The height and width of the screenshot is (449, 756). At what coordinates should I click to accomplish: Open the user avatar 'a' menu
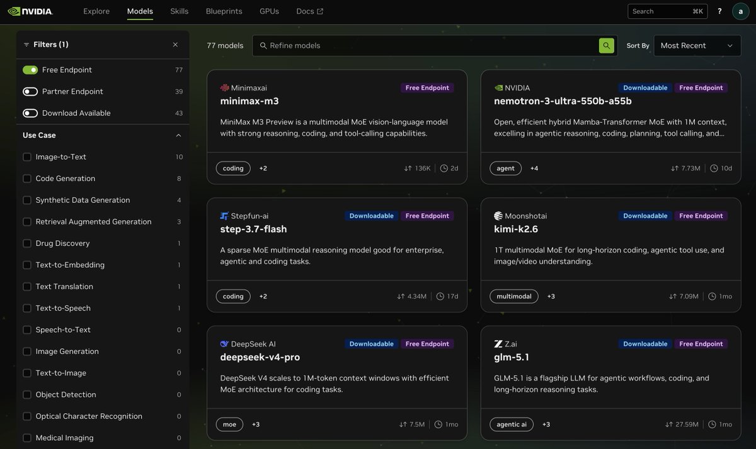pyautogui.click(x=740, y=11)
